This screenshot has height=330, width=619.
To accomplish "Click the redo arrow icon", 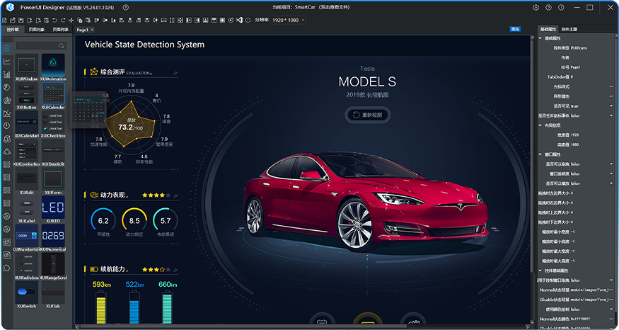I will click(x=63, y=20).
